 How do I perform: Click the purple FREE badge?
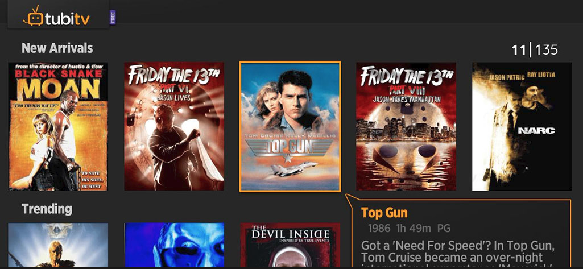pos(113,18)
